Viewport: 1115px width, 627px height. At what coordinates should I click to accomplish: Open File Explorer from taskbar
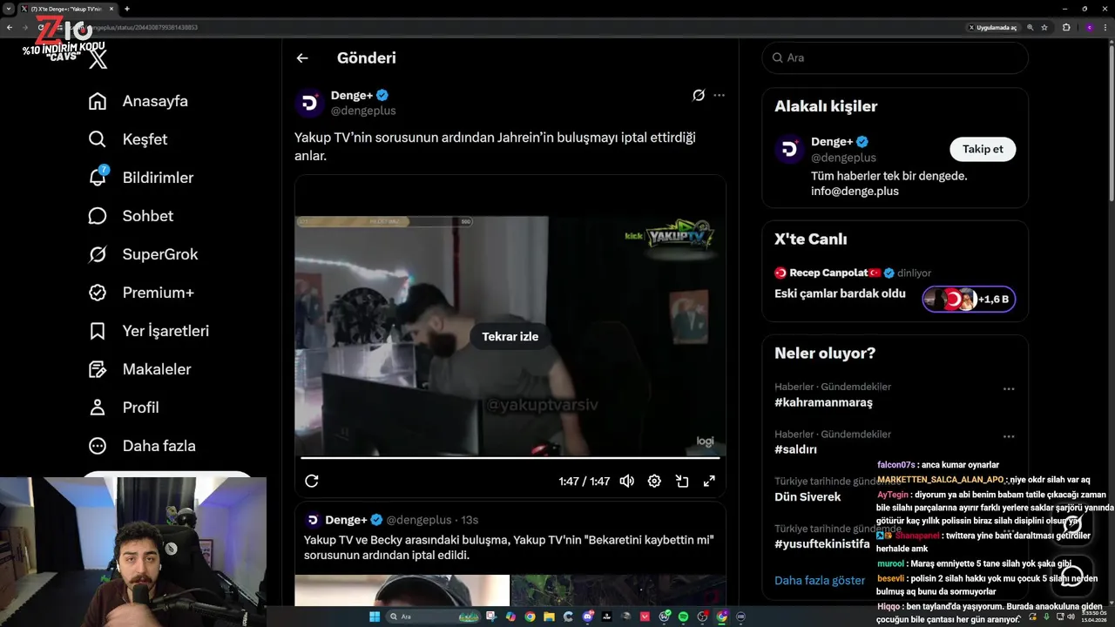coord(549,617)
